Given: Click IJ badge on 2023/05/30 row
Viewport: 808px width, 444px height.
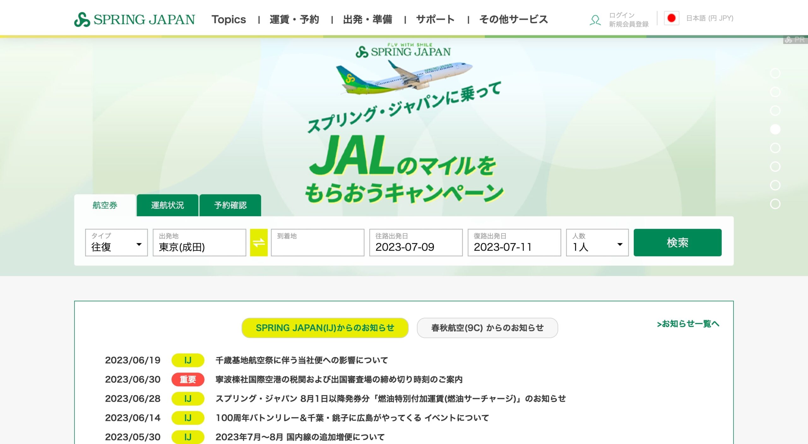Looking at the screenshot, I should [x=188, y=437].
